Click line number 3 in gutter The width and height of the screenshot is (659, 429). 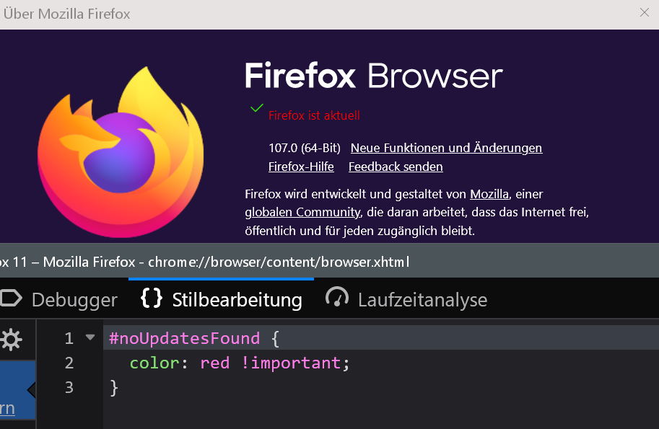pos(69,387)
